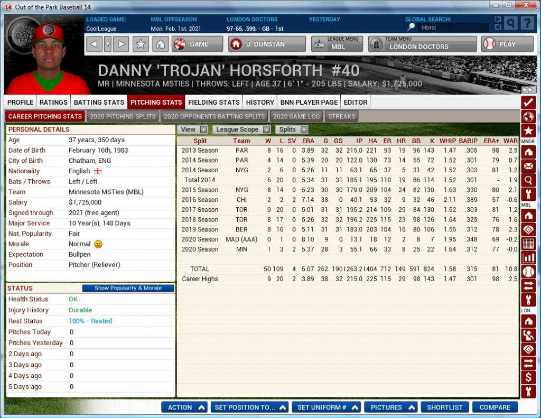Click the help question mark icon

click(527, 23)
